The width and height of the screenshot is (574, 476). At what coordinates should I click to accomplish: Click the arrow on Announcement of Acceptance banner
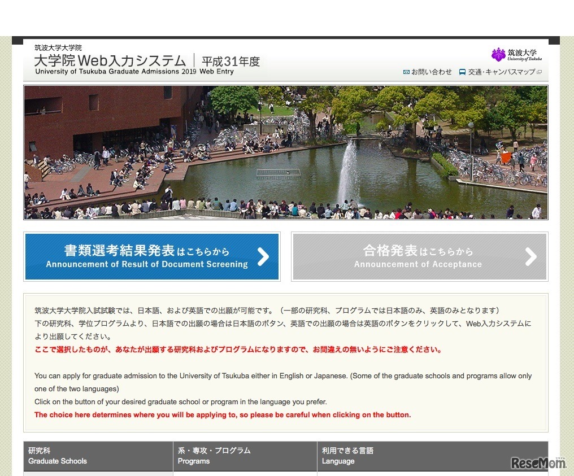pyautogui.click(x=530, y=256)
